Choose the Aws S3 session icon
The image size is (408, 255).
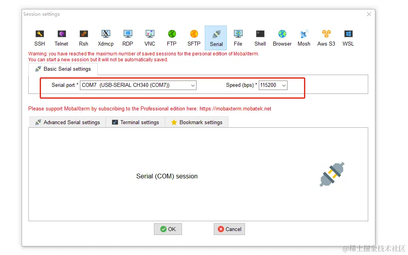[x=326, y=38]
